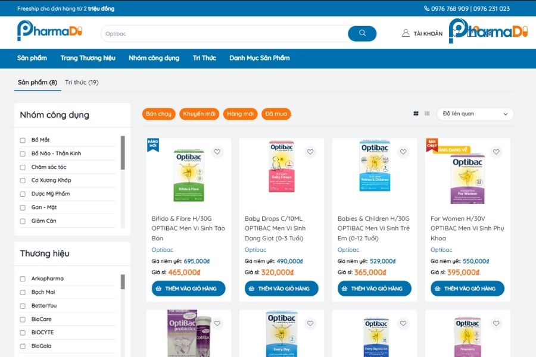Enable the Dược Mỹ Phẩm filter
The image size is (536, 357).
pos(23,194)
